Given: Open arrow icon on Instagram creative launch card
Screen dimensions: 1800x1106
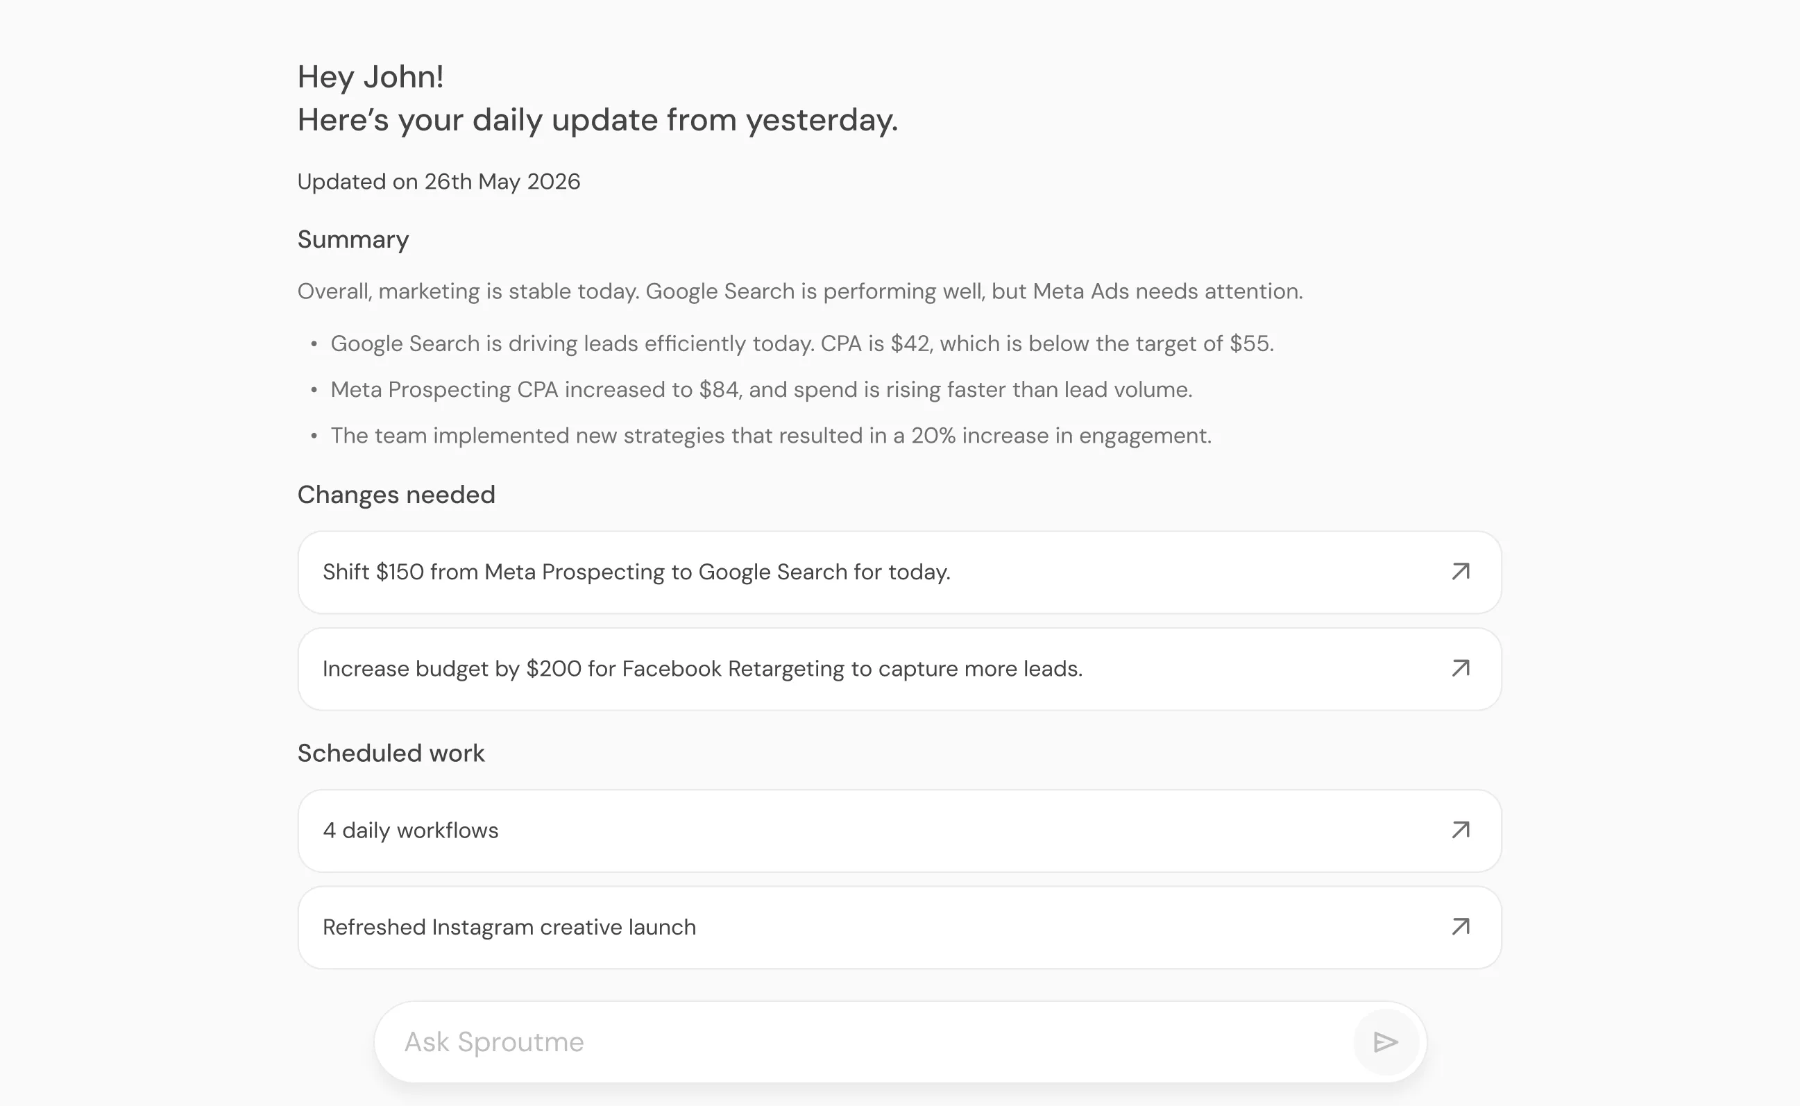Looking at the screenshot, I should 1460,927.
